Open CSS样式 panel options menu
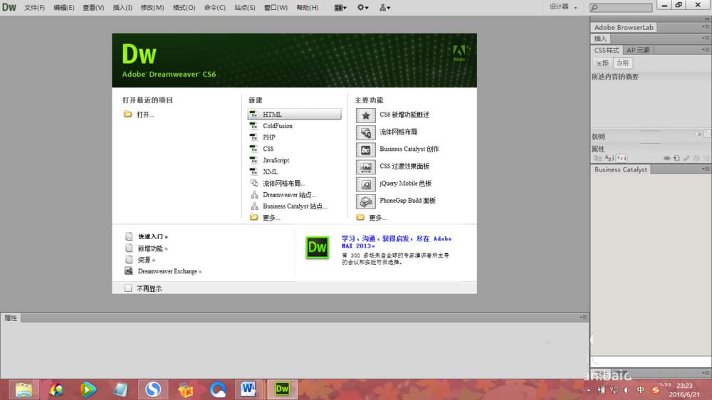Screen dimensions: 712x400 [705, 50]
